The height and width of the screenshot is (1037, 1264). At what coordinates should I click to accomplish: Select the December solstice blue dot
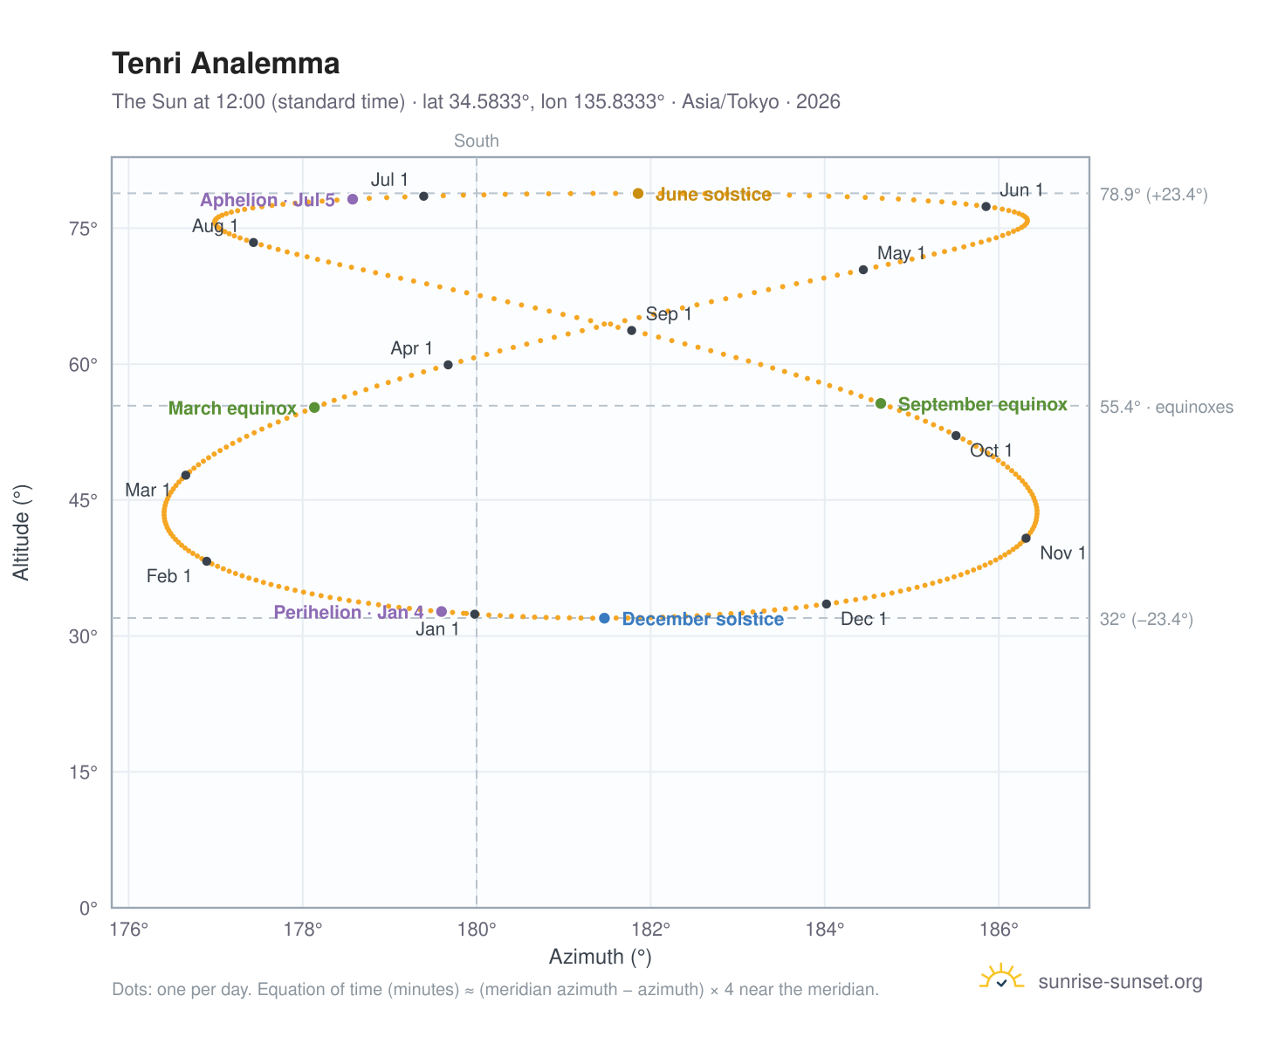(604, 618)
